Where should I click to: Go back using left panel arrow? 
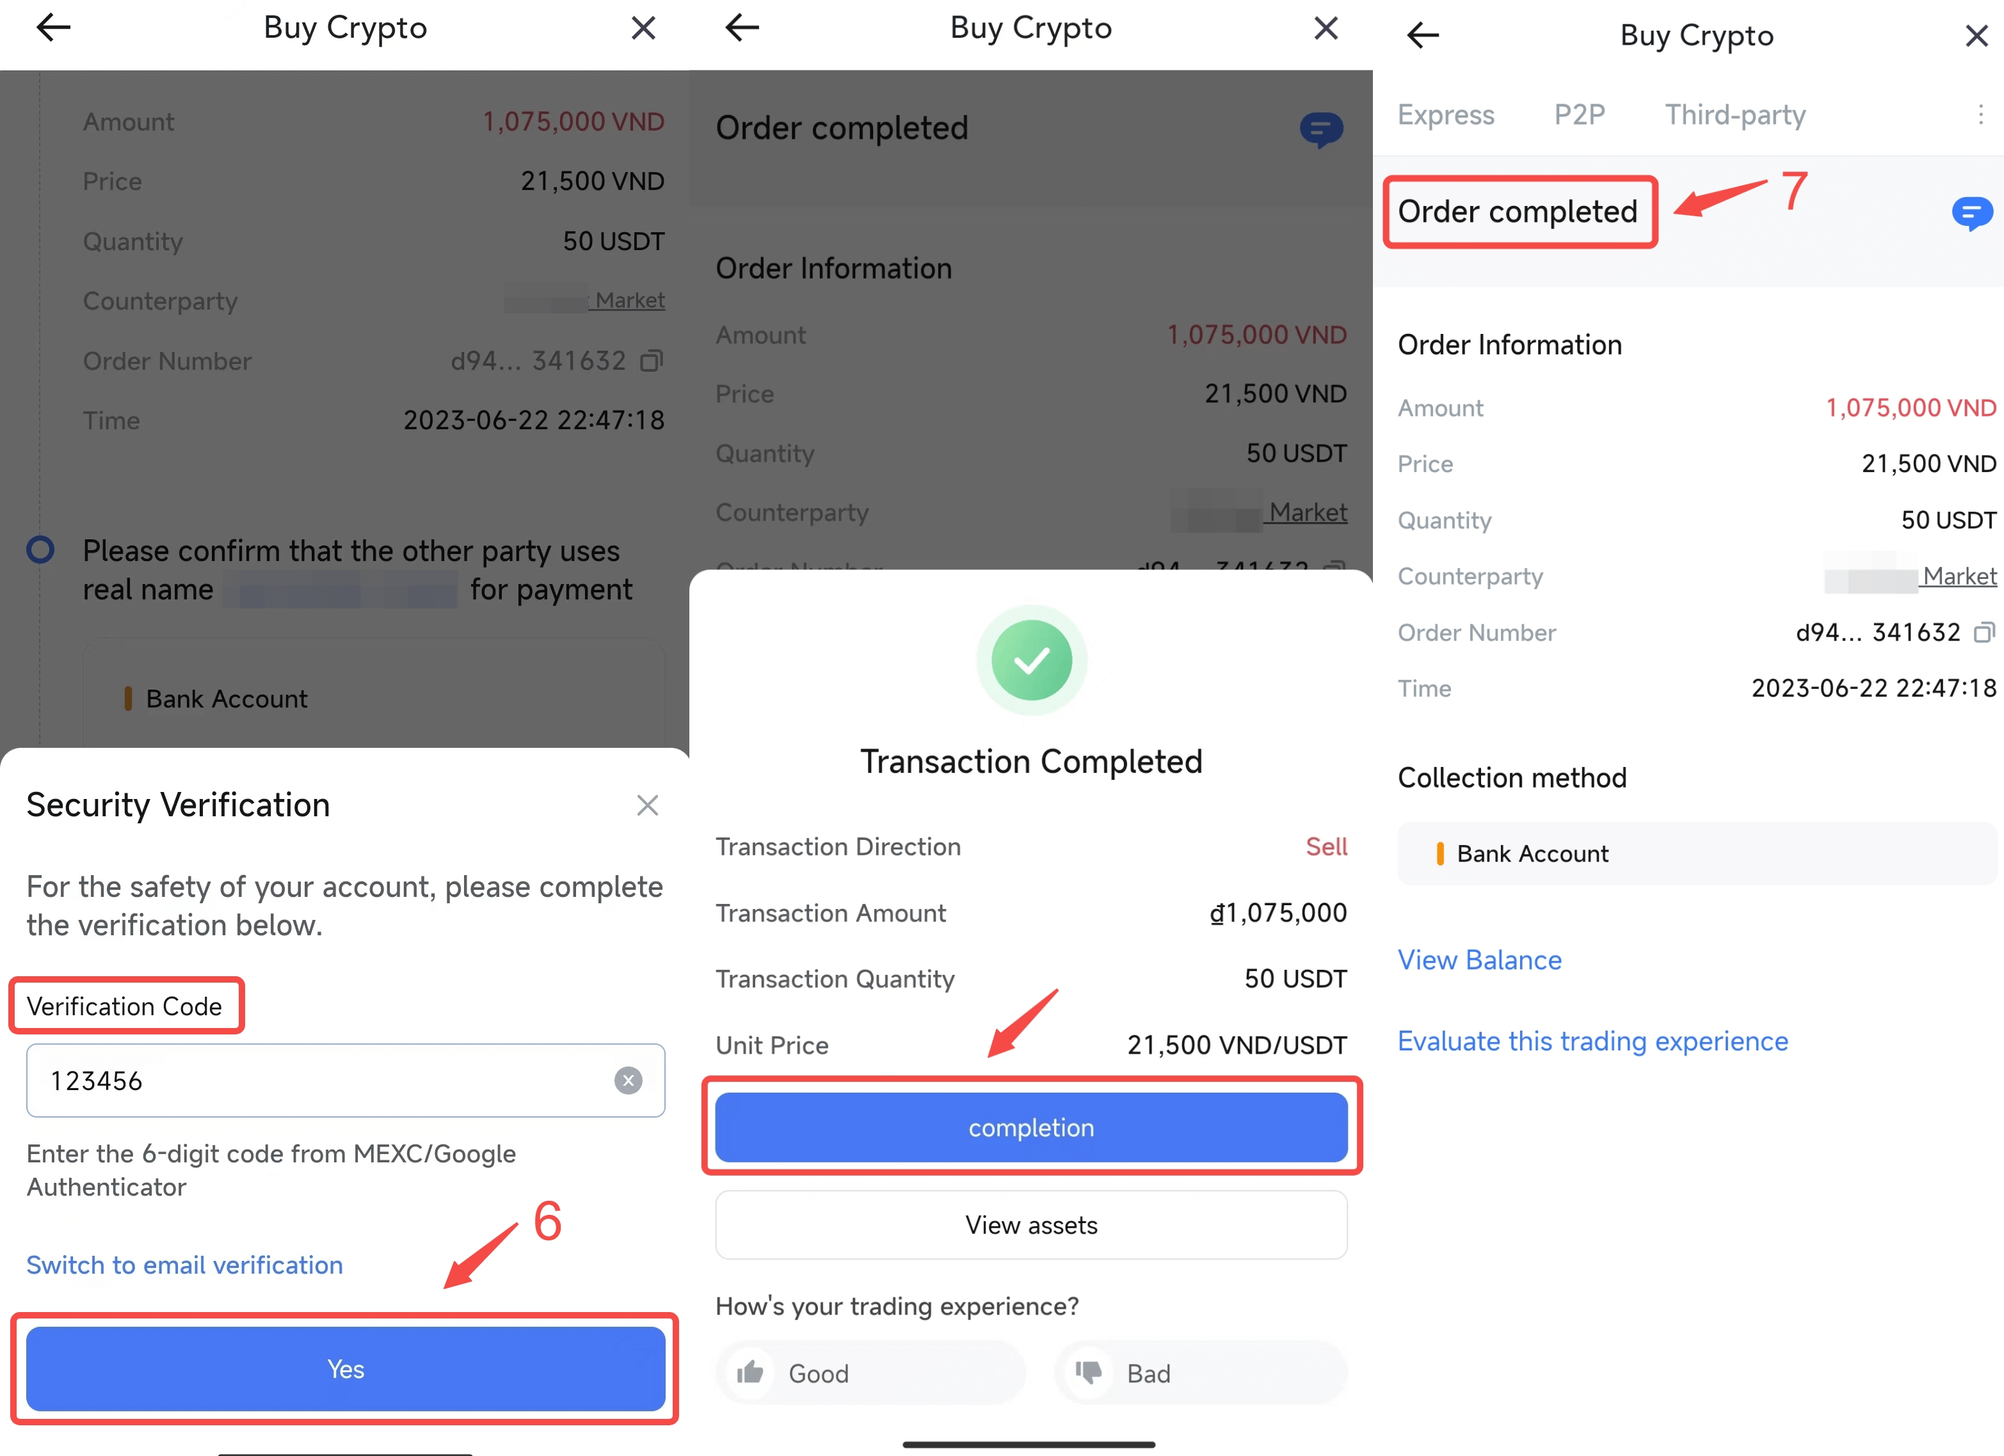point(53,28)
